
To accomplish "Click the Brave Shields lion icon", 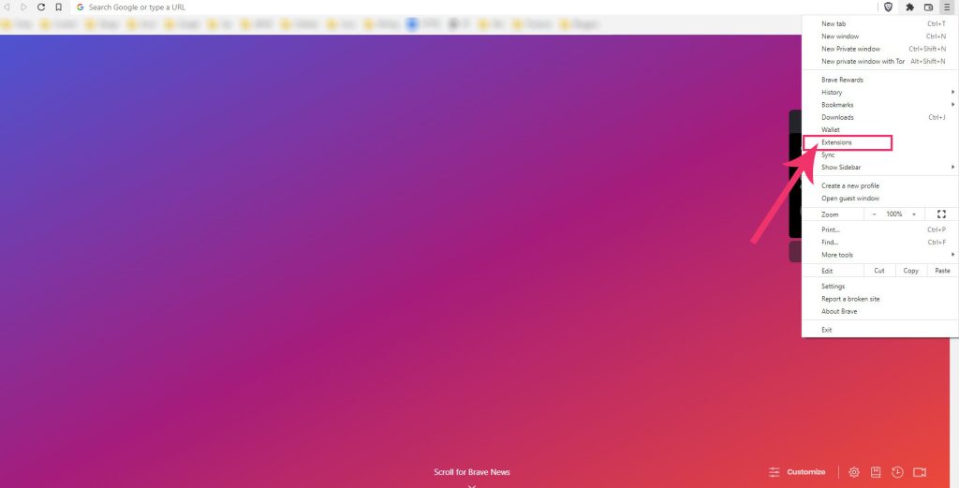I will point(888,7).
